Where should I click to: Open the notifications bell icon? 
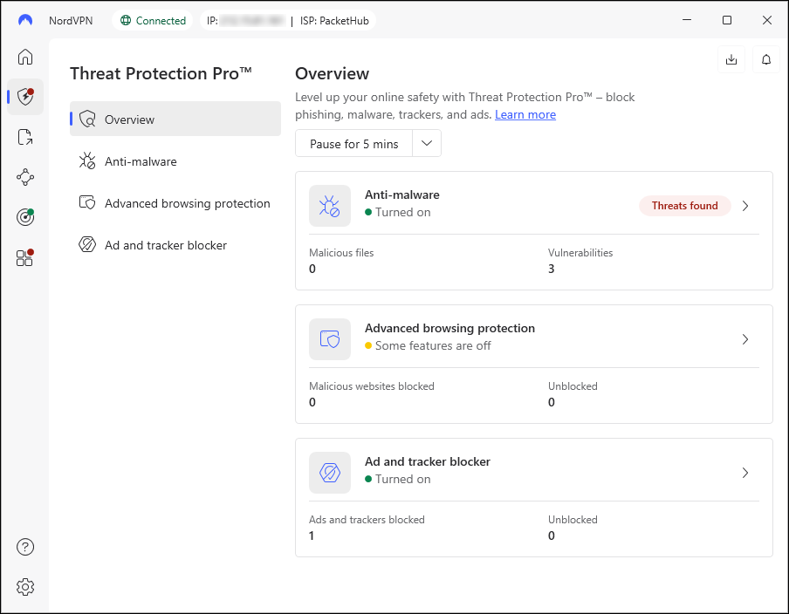(766, 59)
